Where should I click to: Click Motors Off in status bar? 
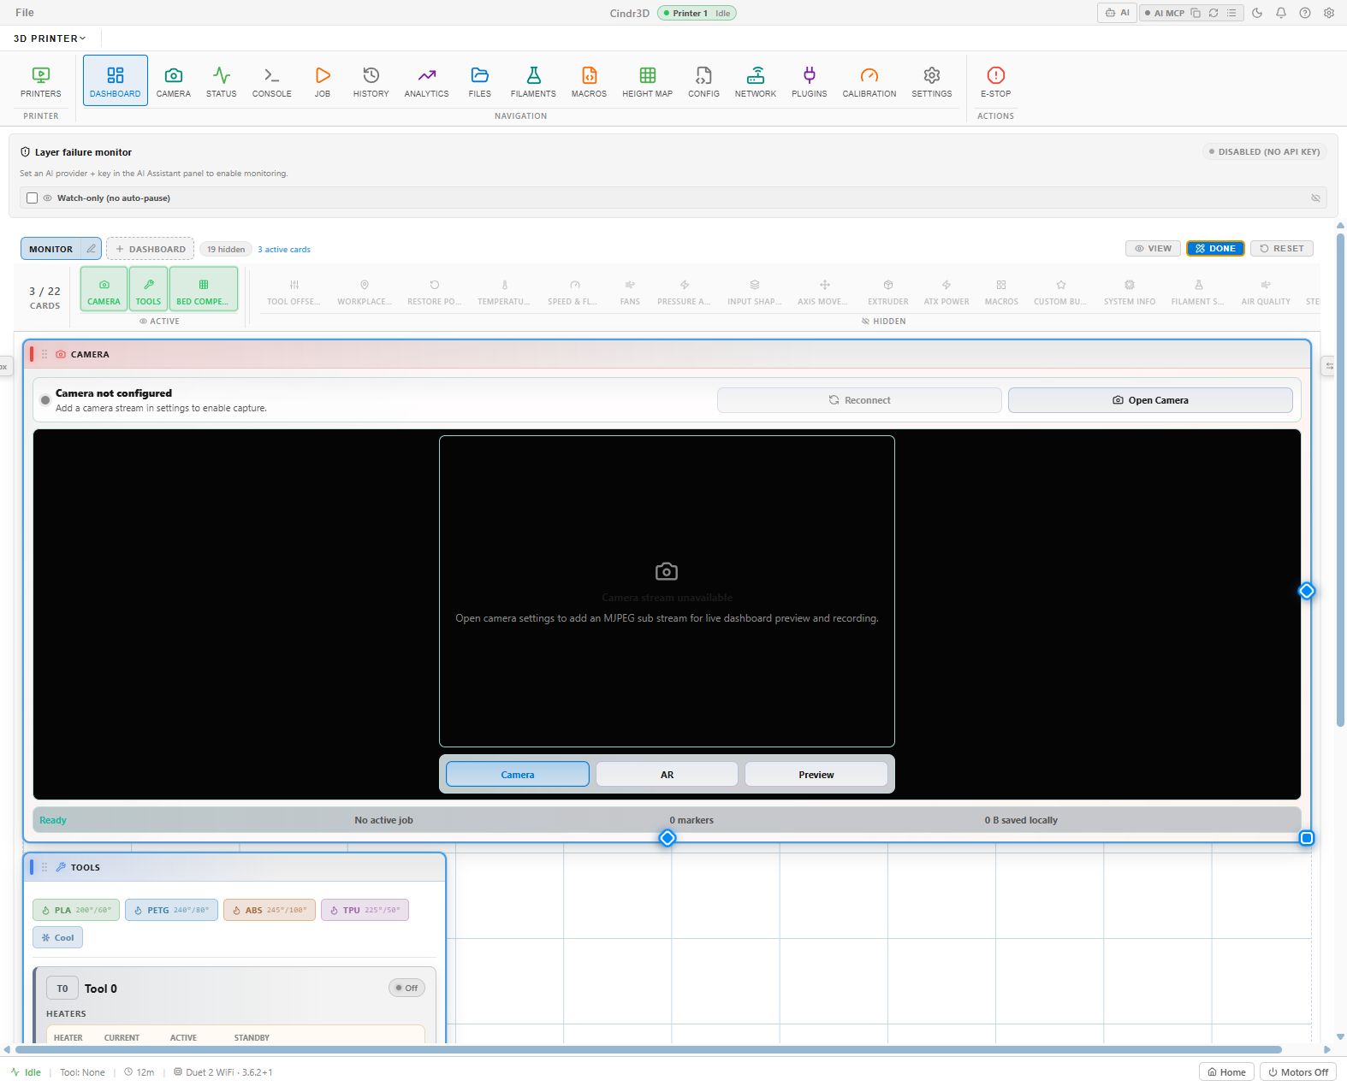coord(1297,1071)
